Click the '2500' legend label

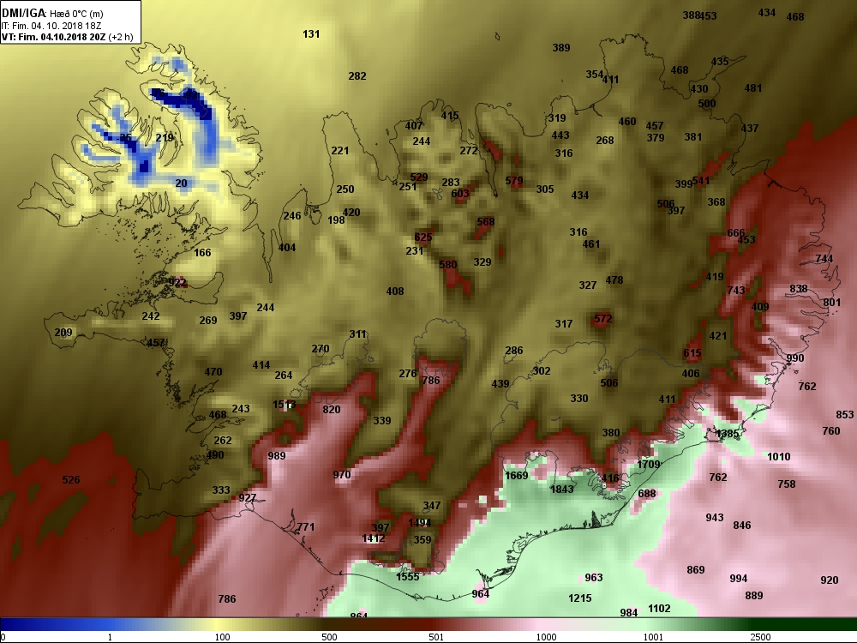click(759, 637)
